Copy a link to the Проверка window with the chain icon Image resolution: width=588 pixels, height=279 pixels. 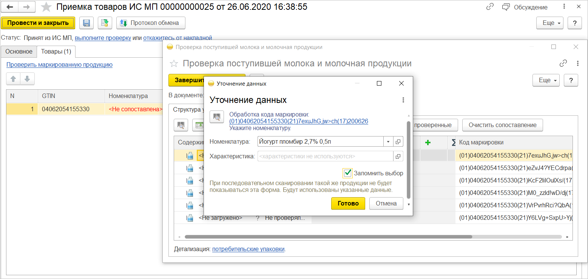click(563, 63)
